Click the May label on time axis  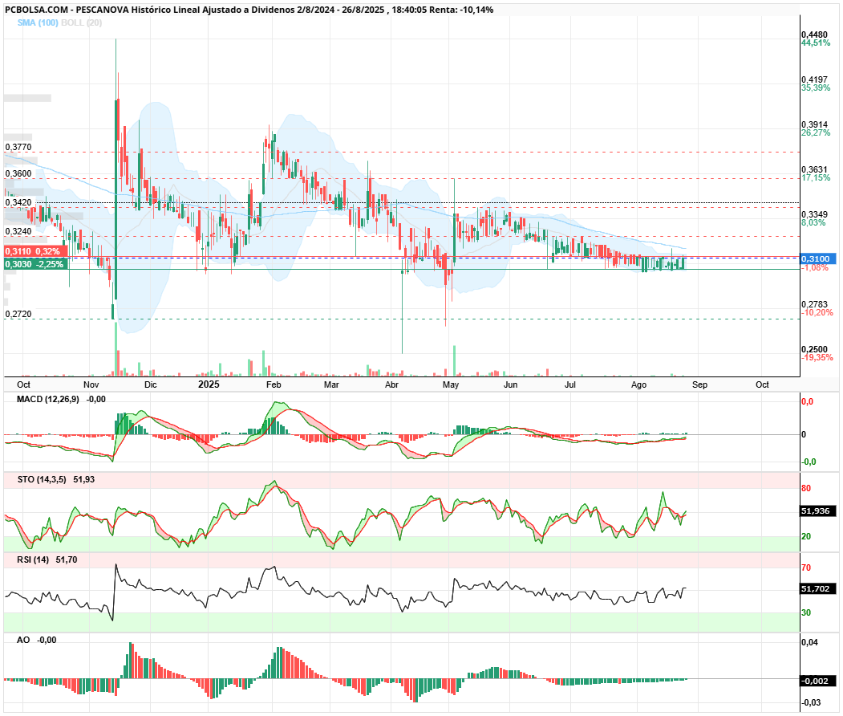click(451, 384)
